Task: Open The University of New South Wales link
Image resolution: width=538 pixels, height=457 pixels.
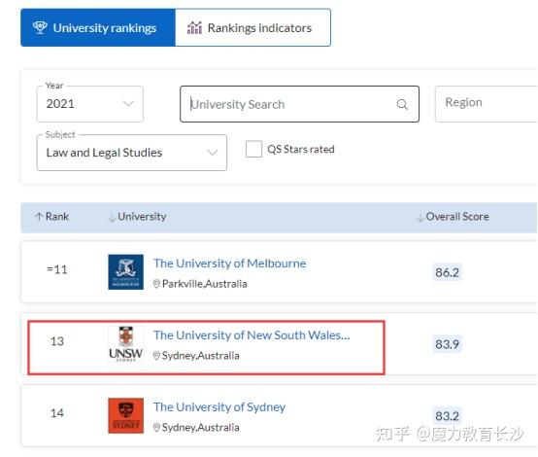Action: pos(252,335)
